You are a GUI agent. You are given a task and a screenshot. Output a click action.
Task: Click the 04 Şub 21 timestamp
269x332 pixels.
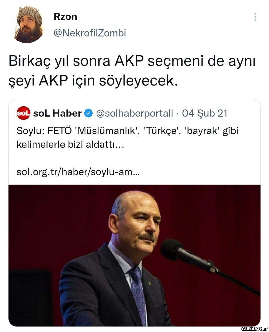pyautogui.click(x=205, y=113)
